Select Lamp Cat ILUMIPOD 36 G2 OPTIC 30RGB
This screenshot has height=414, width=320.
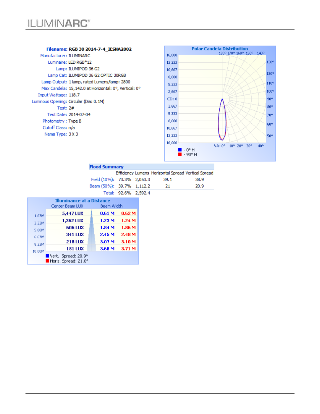tap(97, 75)
